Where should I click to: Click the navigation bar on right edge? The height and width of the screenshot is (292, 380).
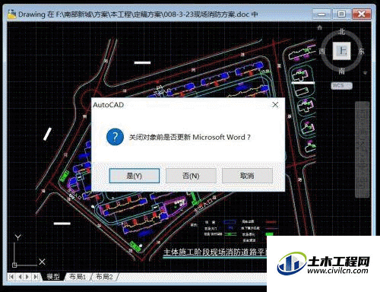click(x=362, y=150)
